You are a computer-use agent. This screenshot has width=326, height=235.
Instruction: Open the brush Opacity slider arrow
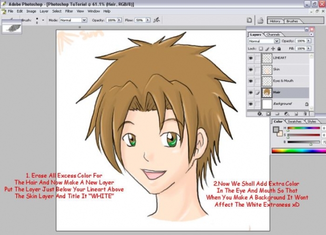tap(119, 20)
